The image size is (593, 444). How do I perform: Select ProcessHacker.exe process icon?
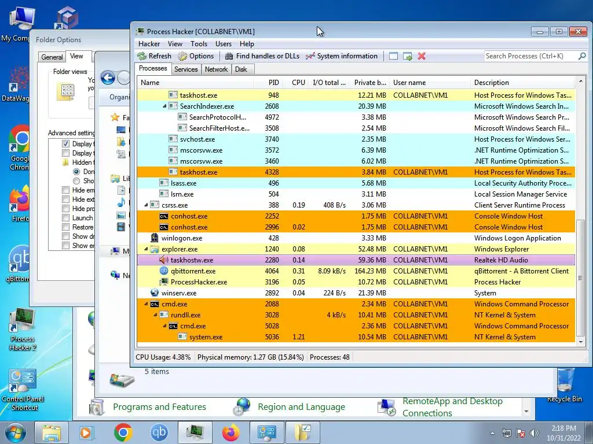164,282
